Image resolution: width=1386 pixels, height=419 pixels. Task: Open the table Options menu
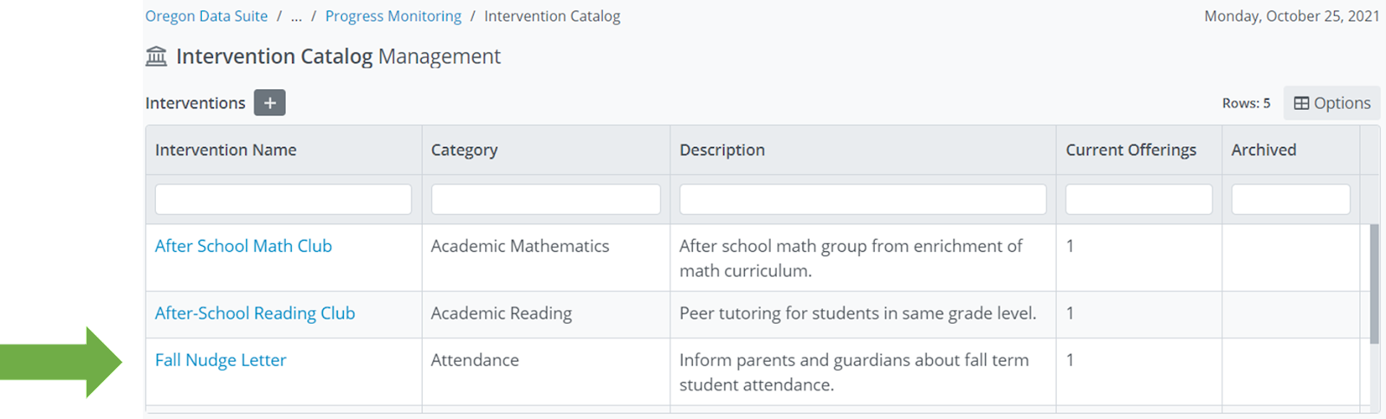pyautogui.click(x=1331, y=103)
